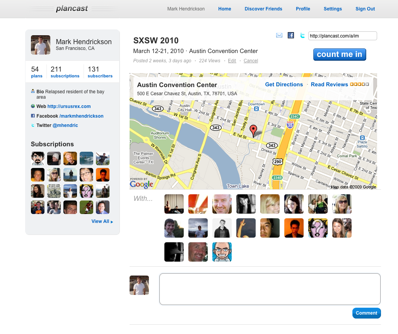398x334 pixels.
Task: Open the orange-background man attendee avatar
Action: pyautogui.click(x=294, y=228)
